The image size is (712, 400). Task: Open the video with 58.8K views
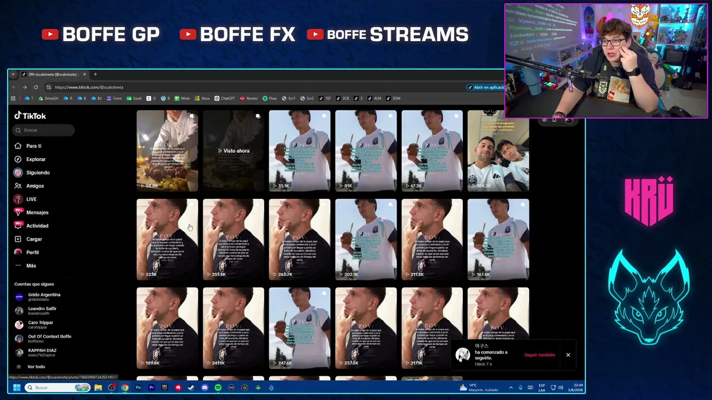167,151
